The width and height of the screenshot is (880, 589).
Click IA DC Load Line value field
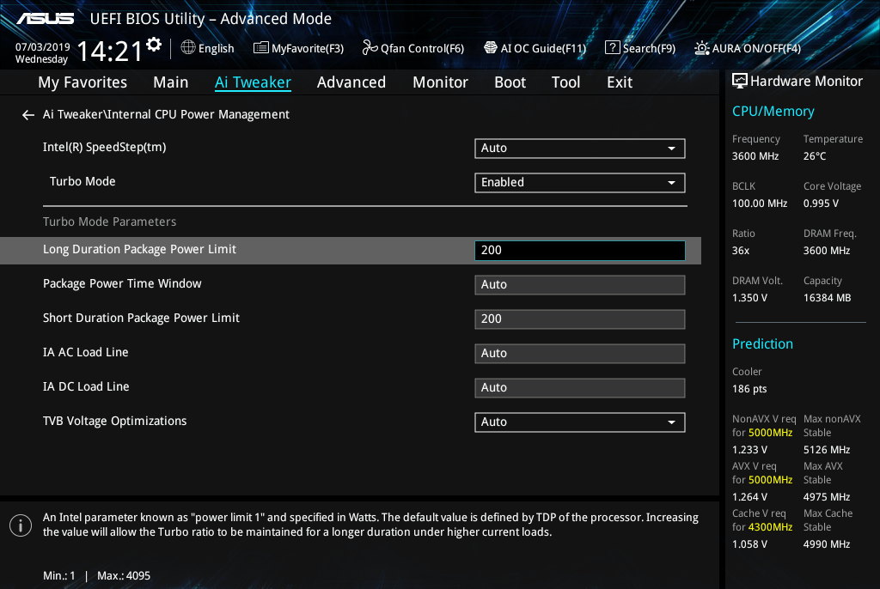pyautogui.click(x=580, y=387)
